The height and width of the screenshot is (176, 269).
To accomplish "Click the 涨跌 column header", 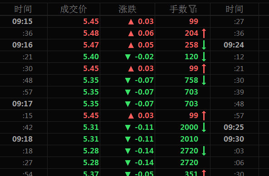I will tap(127, 9).
